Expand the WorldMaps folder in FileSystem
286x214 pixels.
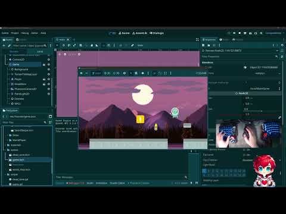pyautogui.click(x=8, y=140)
